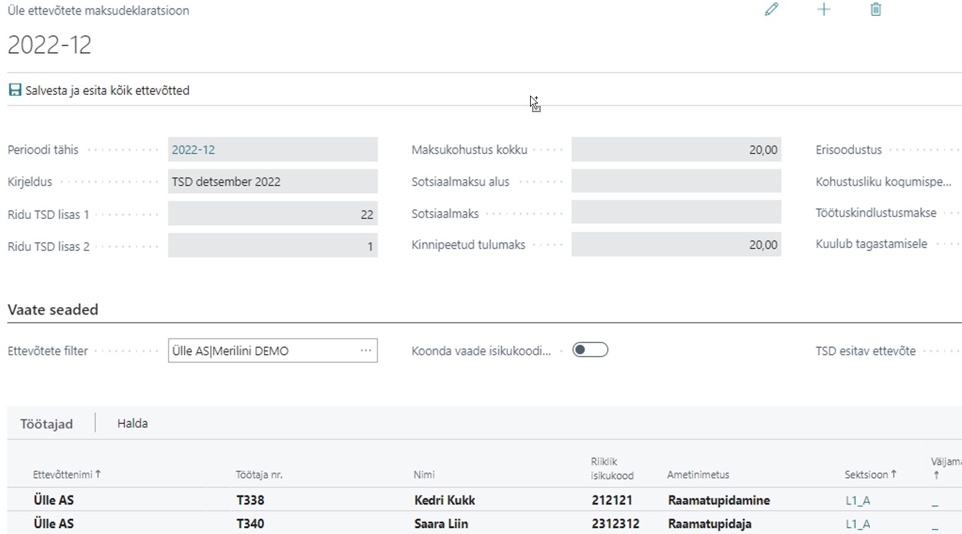Click the save disk icon
Screen dimensions: 962x534
click(x=15, y=90)
